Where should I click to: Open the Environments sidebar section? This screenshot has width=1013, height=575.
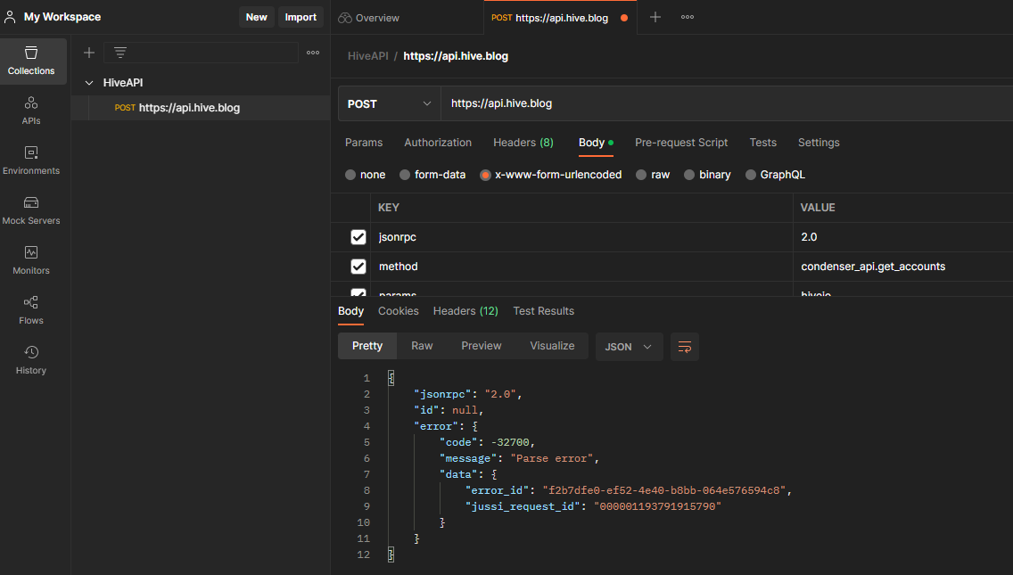pyautogui.click(x=31, y=160)
